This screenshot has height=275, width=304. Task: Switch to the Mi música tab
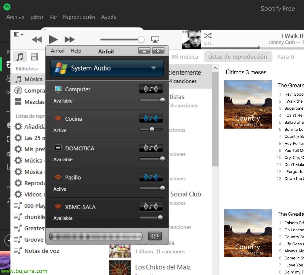click(x=185, y=57)
